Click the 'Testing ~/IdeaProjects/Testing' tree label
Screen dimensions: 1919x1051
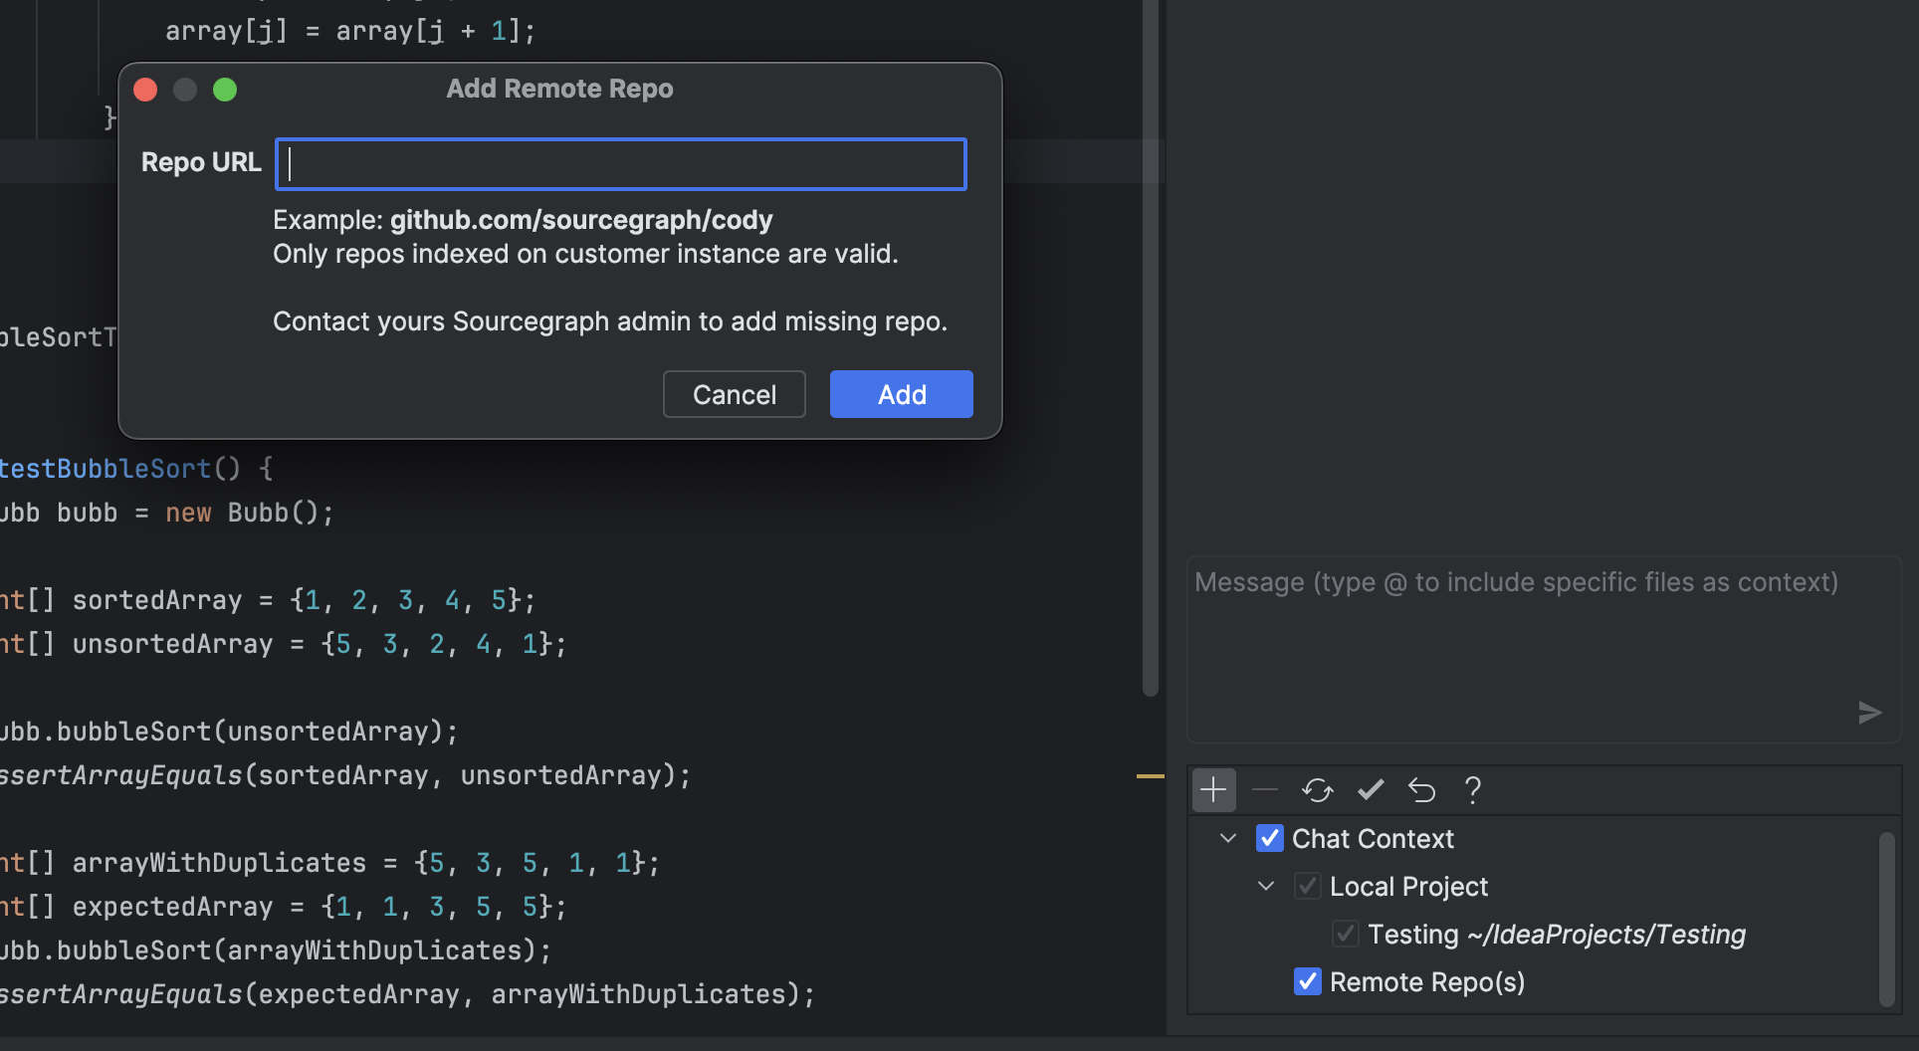coord(1557,935)
